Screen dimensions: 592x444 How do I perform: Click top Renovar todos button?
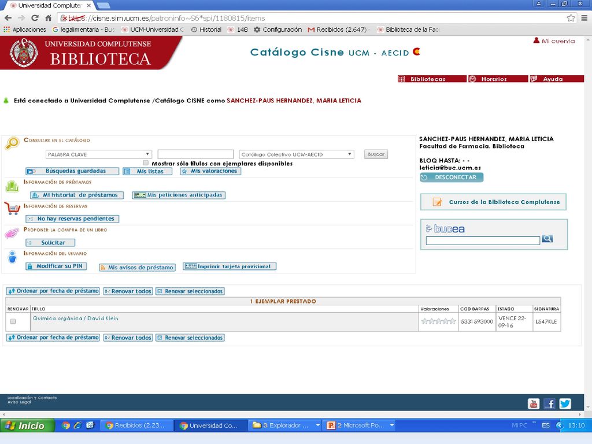[128, 291]
